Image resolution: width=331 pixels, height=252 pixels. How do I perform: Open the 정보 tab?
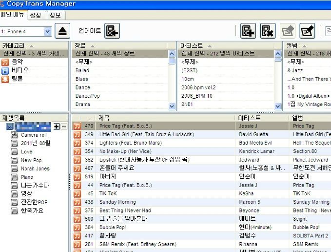(56, 15)
